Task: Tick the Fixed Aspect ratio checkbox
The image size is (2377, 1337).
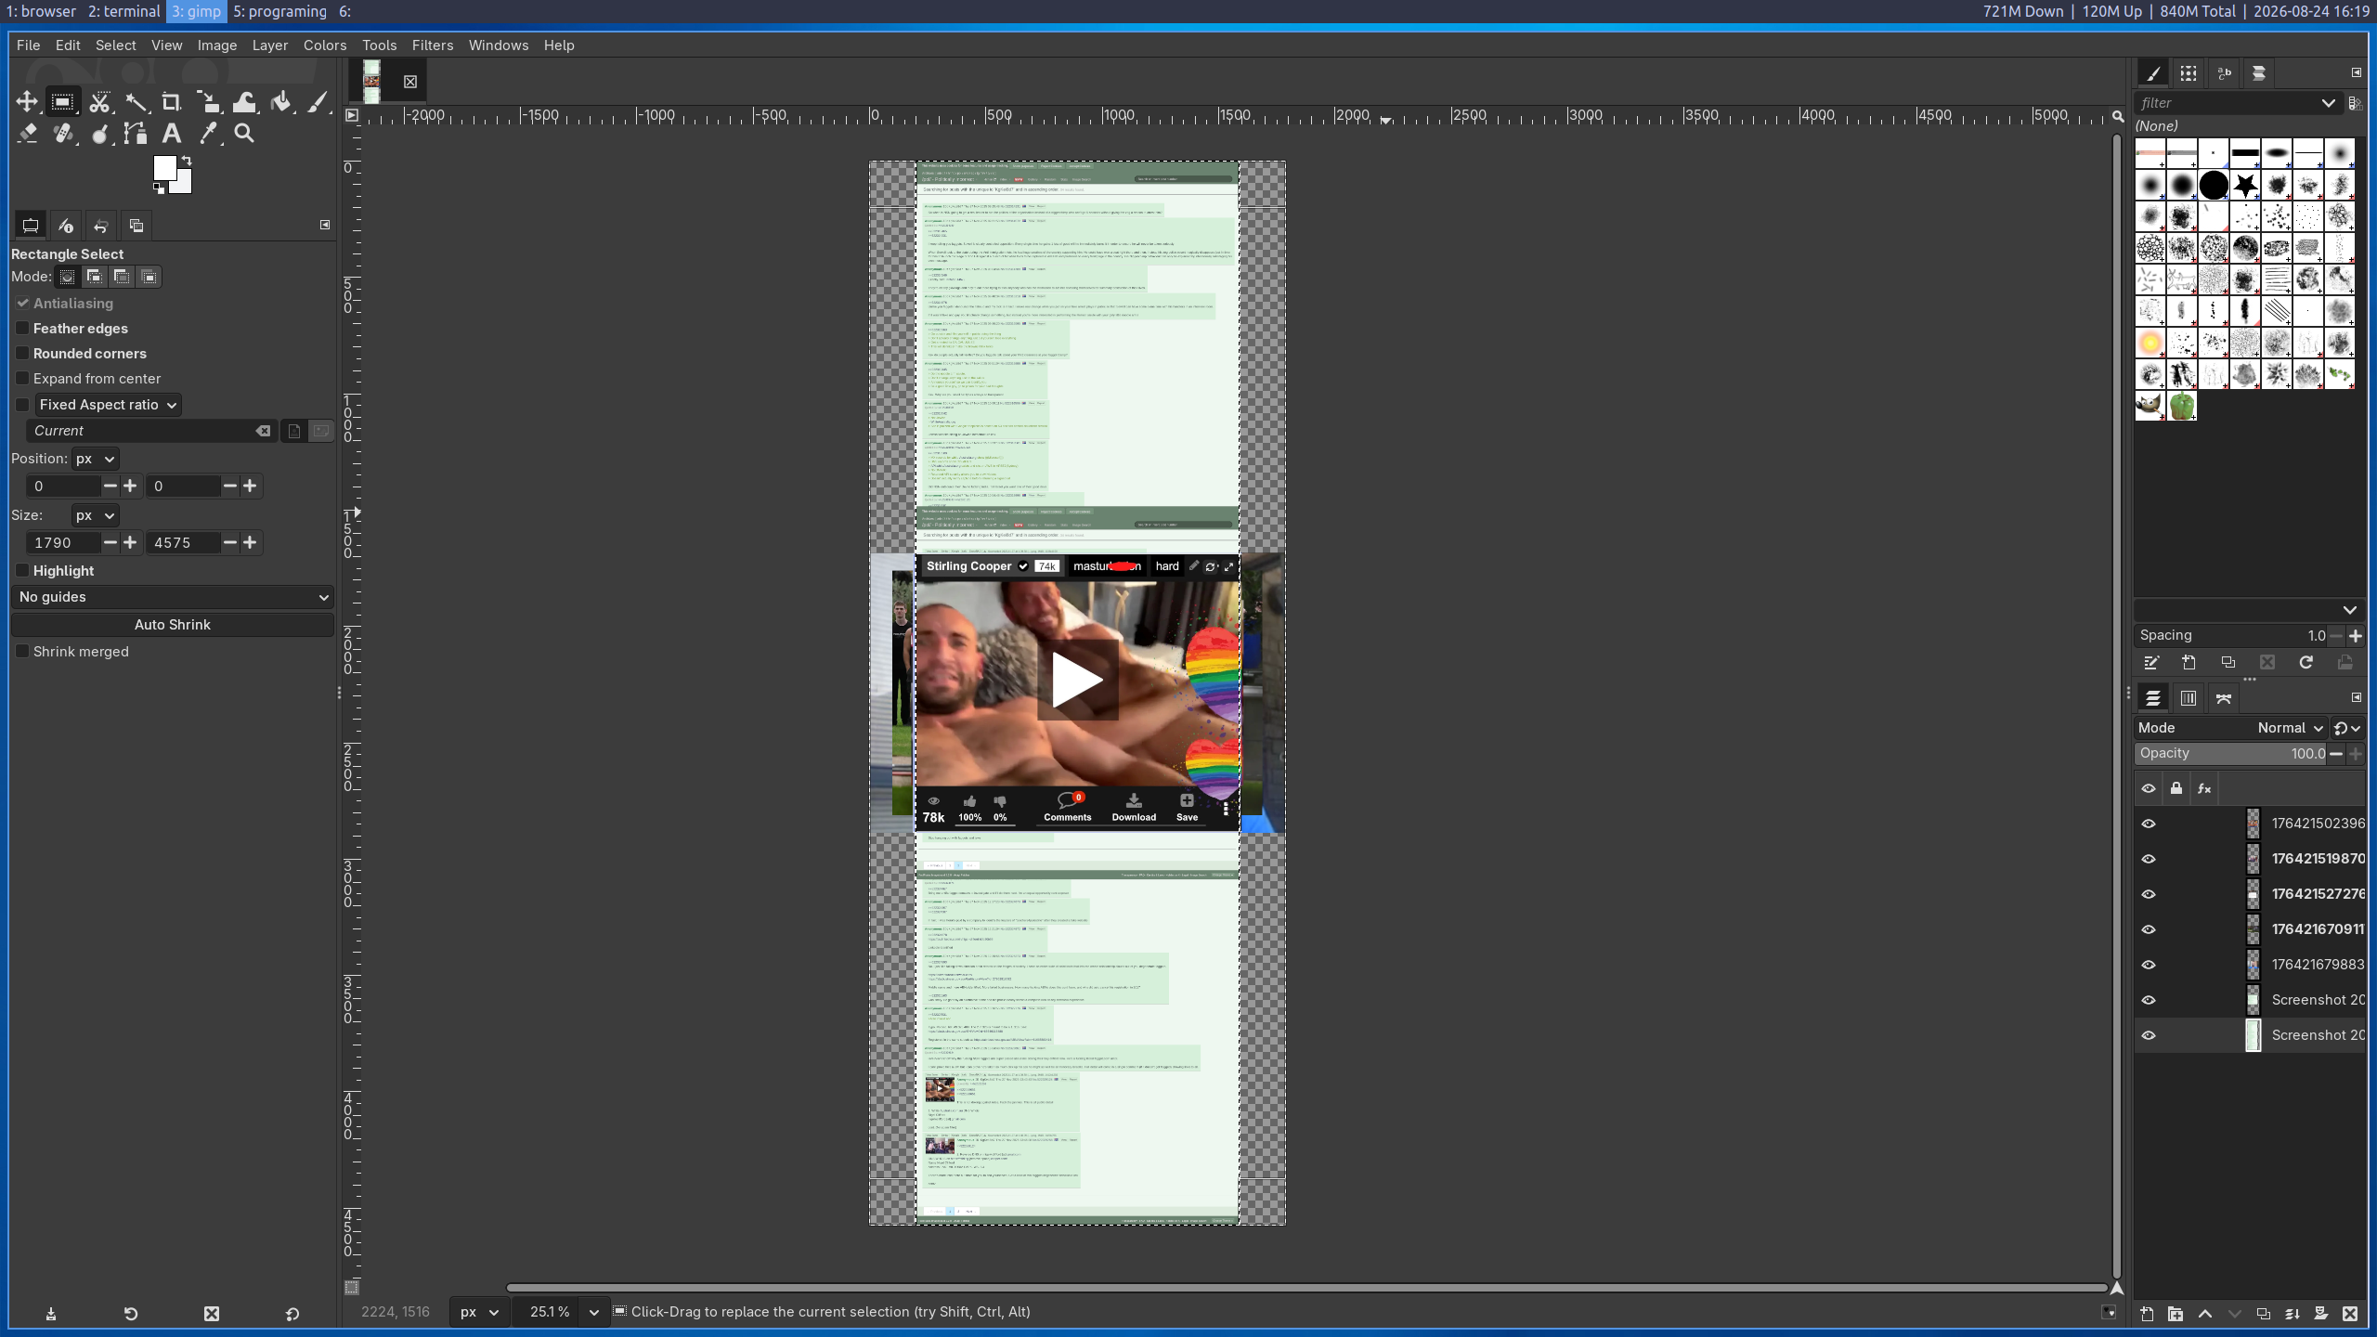Action: [22, 405]
